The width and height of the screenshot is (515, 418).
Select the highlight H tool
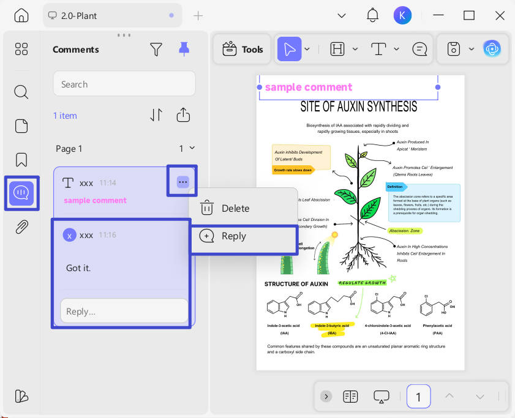337,49
